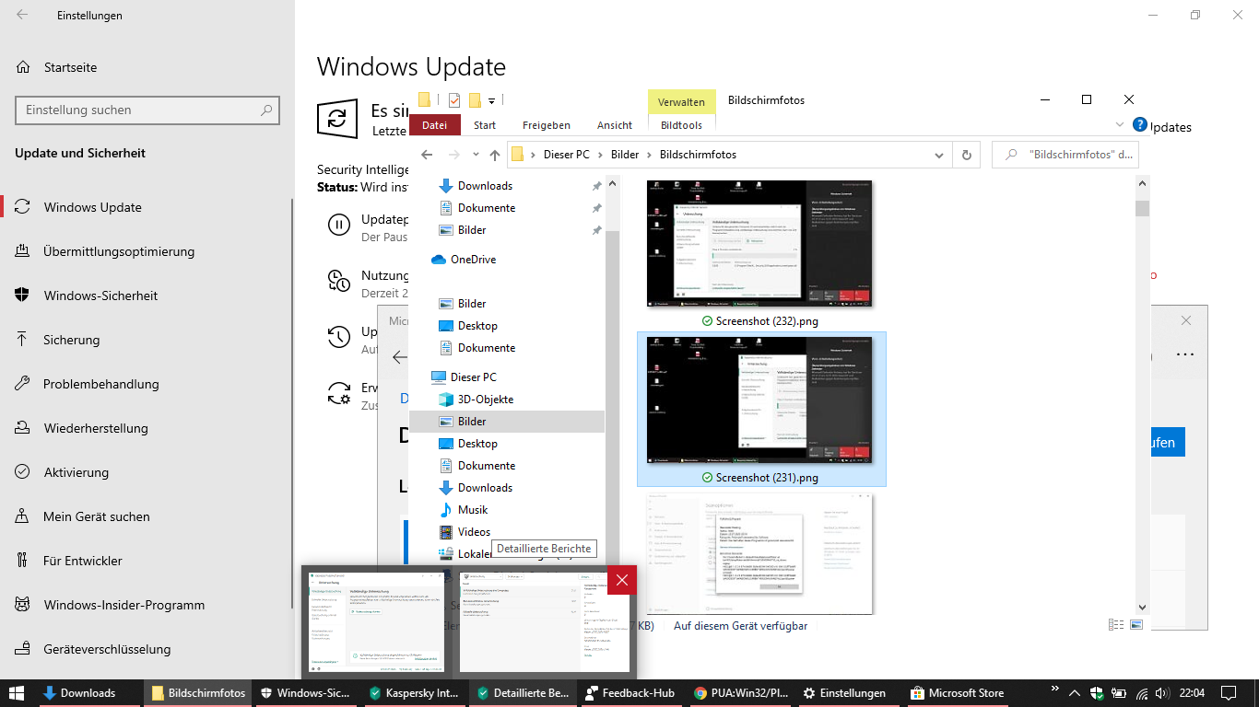Select Dieser PC in the navigation tree
This screenshot has height=707, width=1259.
click(474, 377)
